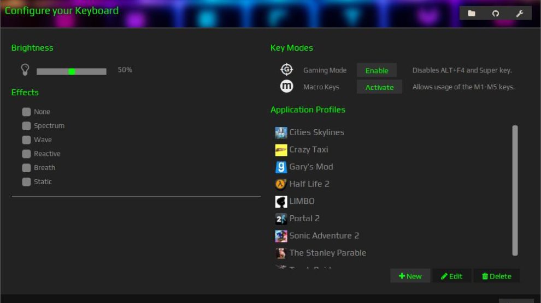Set the effect to Static

26,182
